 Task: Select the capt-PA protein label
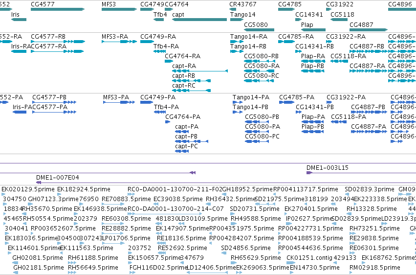(187, 127)
